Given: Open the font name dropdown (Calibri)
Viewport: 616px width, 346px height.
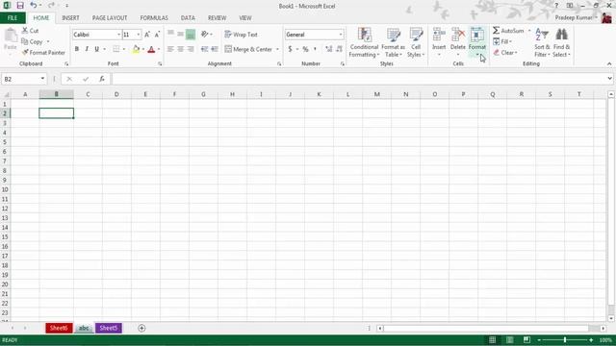Looking at the screenshot, I should click(118, 35).
